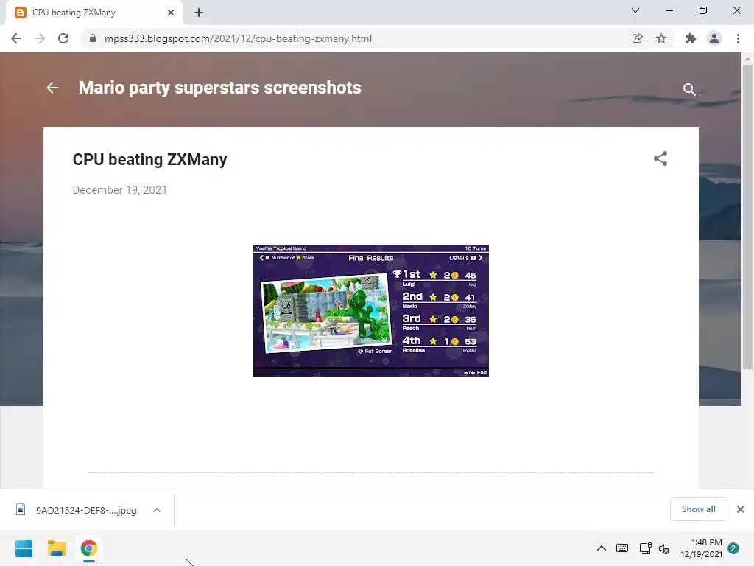Open the Mario party superstars screenshots blog title
The height and width of the screenshot is (566, 754).
point(219,88)
